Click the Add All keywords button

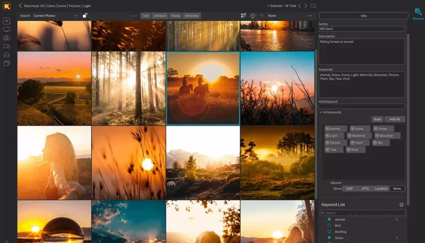pos(394,119)
